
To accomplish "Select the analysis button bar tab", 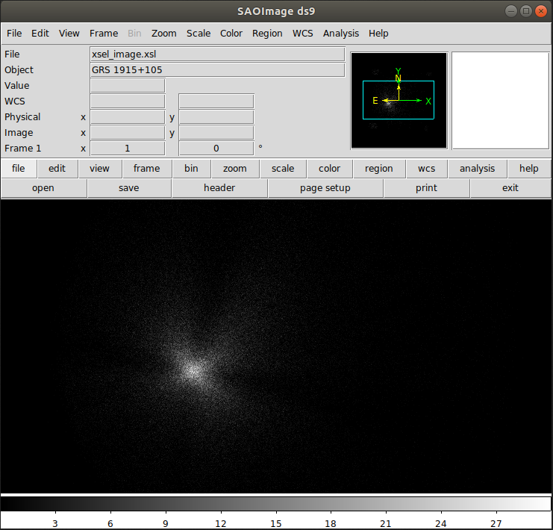I will click(477, 169).
